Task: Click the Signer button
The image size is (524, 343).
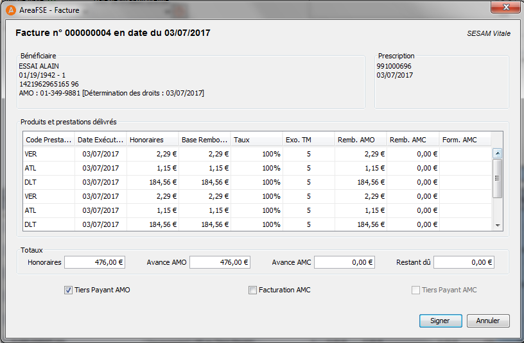Action: click(441, 321)
